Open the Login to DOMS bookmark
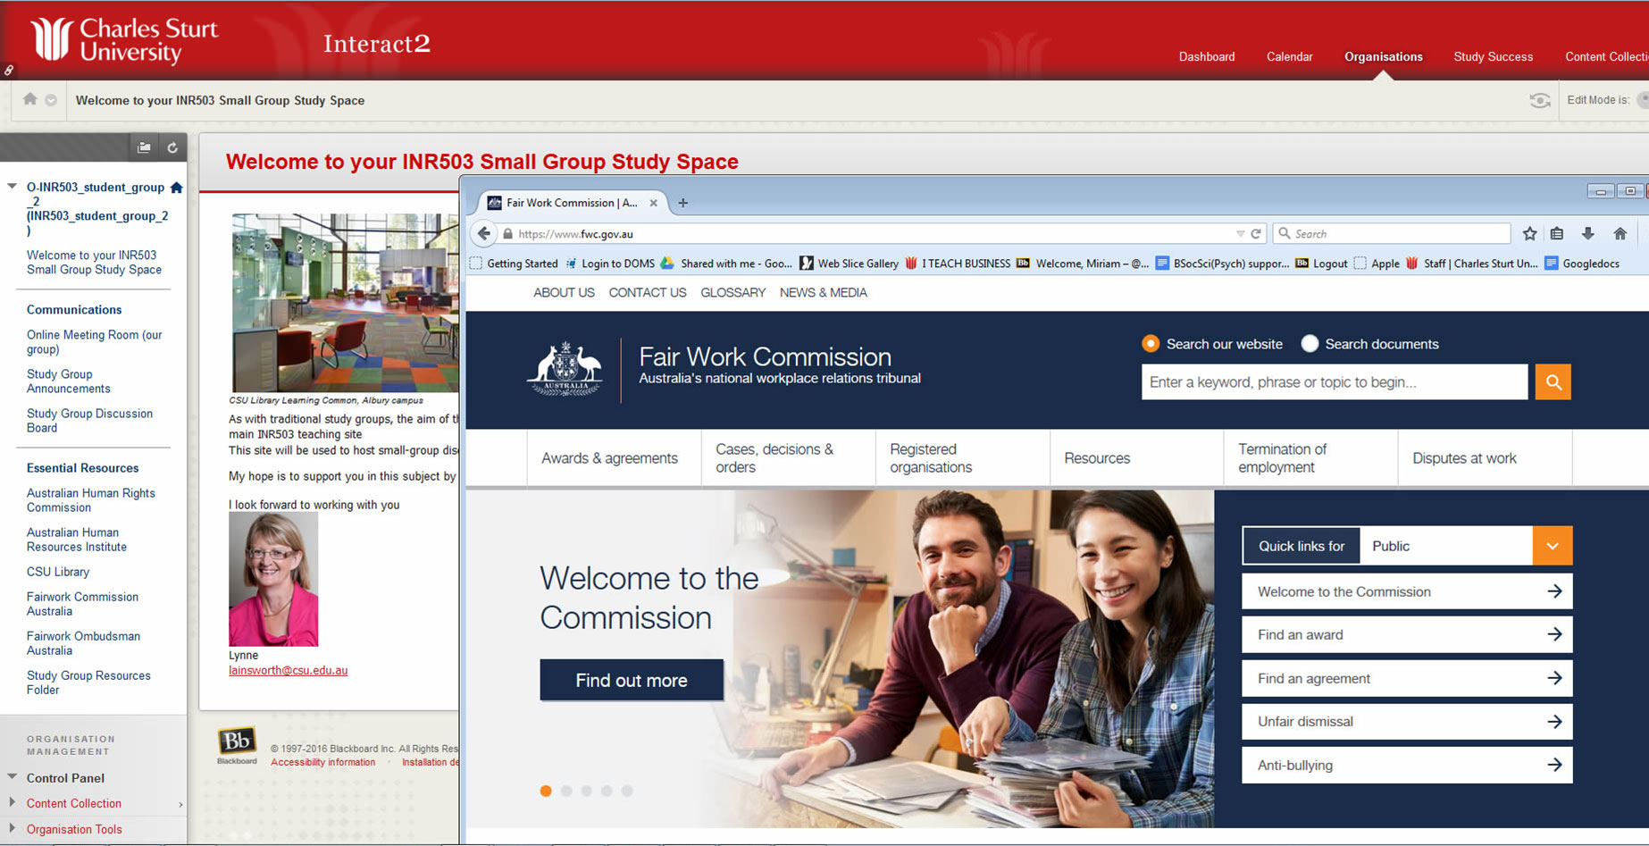 610,264
